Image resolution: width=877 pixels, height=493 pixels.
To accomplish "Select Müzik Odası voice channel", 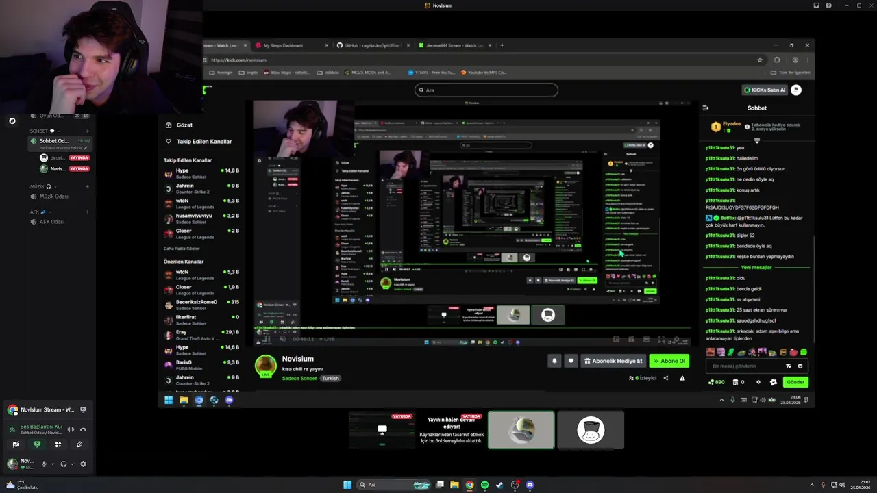I will click(54, 197).
